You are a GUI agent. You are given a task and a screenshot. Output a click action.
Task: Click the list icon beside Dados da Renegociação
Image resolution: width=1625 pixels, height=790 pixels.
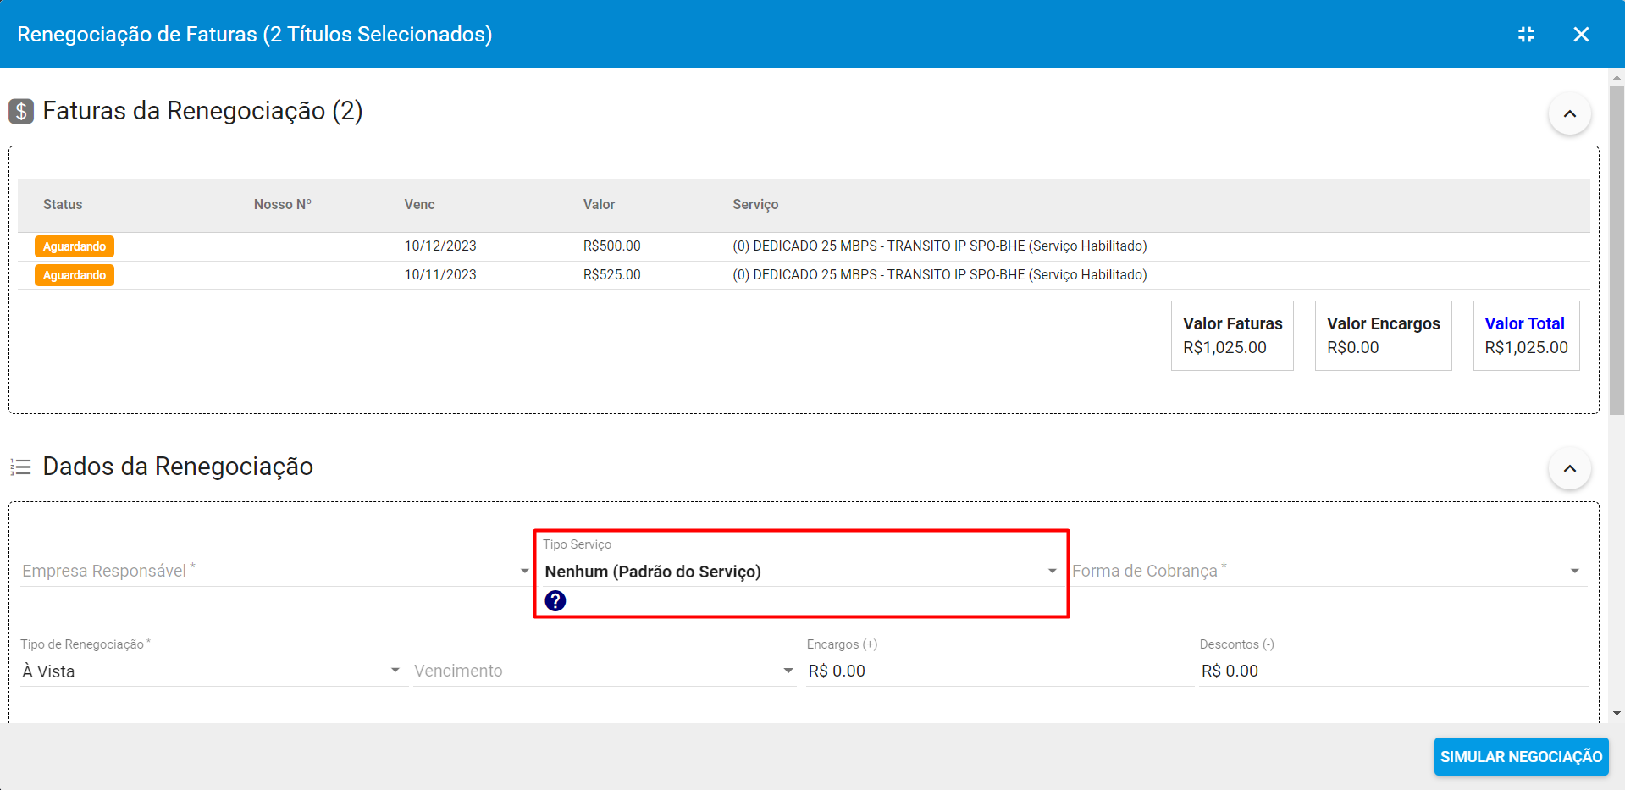(x=21, y=467)
